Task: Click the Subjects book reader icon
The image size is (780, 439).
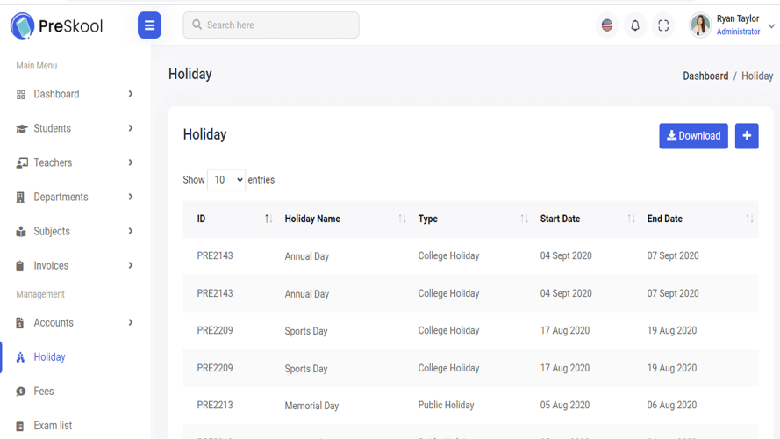Action: tap(20, 232)
